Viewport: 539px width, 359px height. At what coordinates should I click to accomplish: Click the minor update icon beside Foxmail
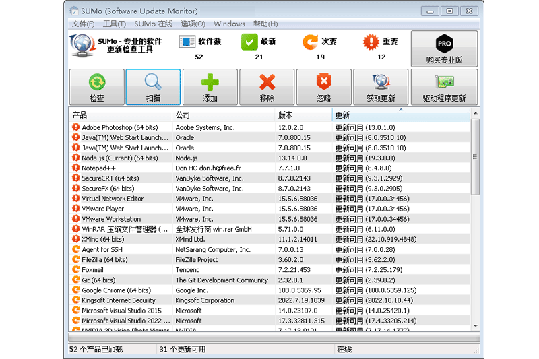[75, 269]
